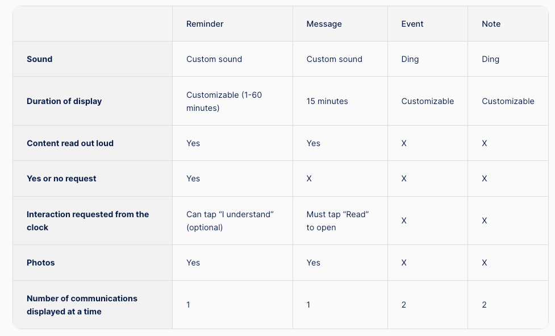Image resolution: width=555 pixels, height=336 pixels.
Task: Click the Can tap "I understand" cell
Action: [x=230, y=221]
